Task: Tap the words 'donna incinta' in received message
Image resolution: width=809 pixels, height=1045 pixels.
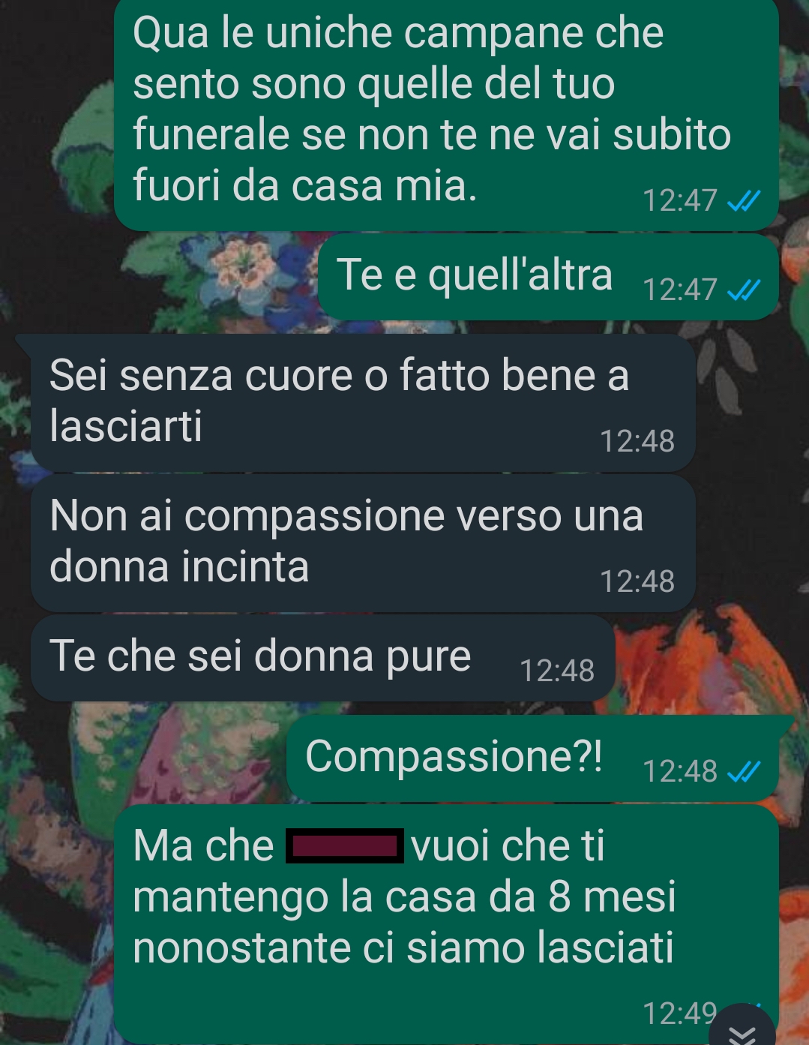Action: click(x=179, y=566)
